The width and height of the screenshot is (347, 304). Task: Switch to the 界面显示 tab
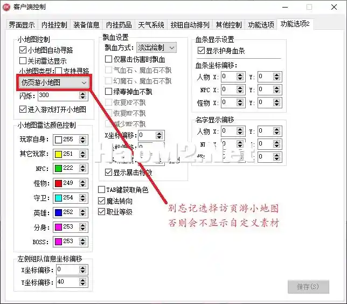22,25
